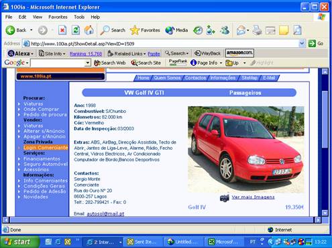Click the Login Comerciante sidebar link
The width and height of the screenshot is (332, 248).
(x=46, y=148)
